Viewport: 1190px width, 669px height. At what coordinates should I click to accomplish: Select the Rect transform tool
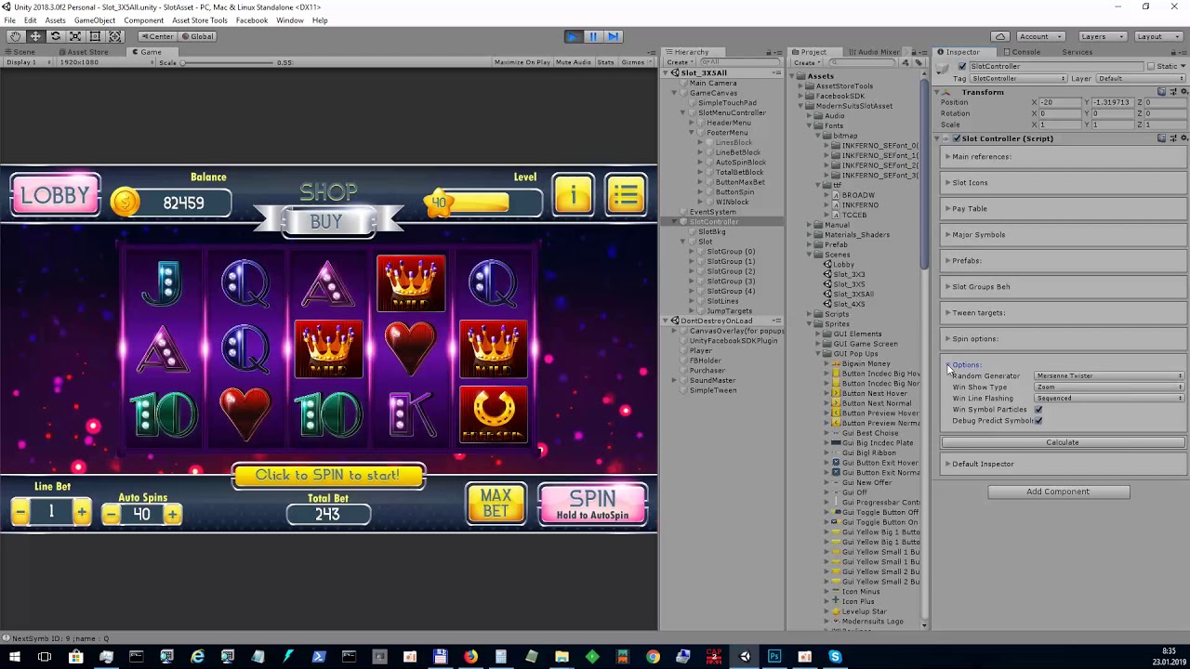tap(95, 36)
